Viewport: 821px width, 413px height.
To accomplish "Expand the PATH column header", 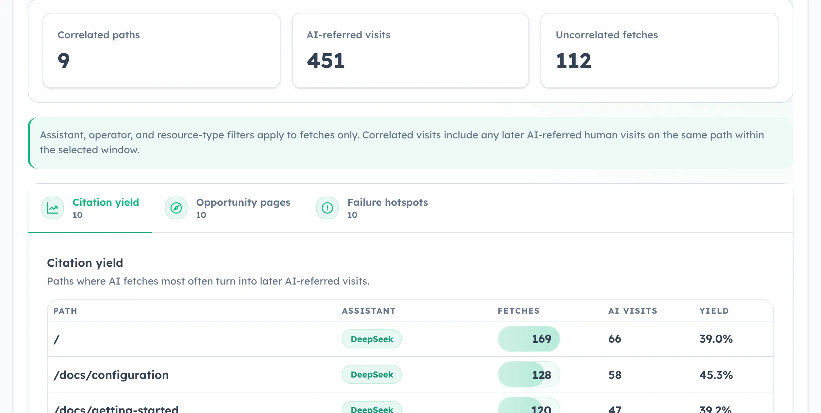I will coord(65,311).
